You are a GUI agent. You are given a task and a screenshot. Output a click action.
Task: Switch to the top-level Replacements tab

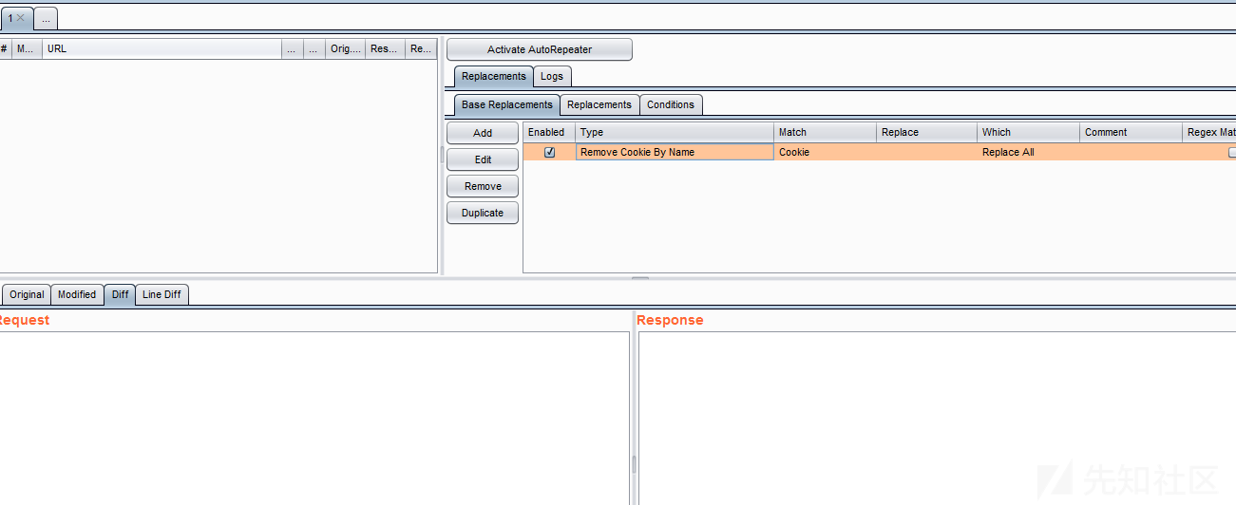point(493,76)
